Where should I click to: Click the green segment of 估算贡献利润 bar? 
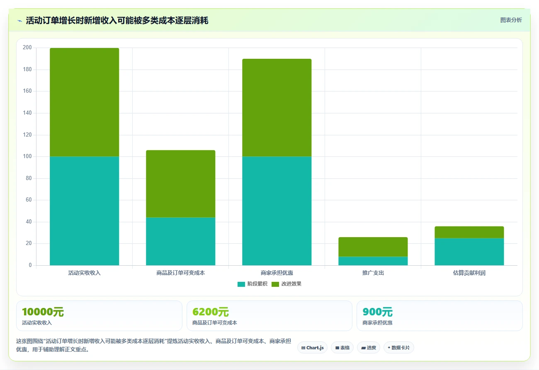[x=469, y=232]
